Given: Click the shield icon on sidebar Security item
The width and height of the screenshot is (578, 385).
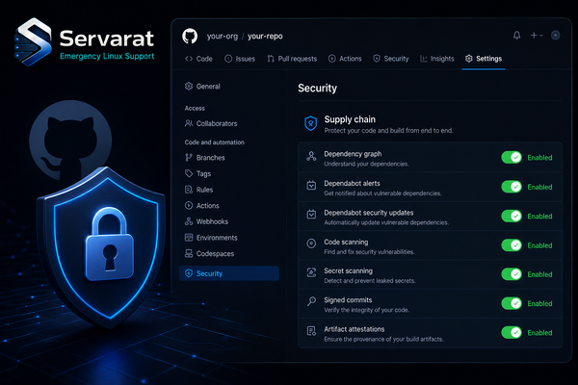Looking at the screenshot, I should (189, 273).
